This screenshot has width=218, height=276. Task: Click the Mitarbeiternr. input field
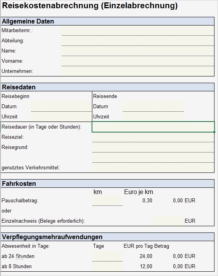pos(138,31)
